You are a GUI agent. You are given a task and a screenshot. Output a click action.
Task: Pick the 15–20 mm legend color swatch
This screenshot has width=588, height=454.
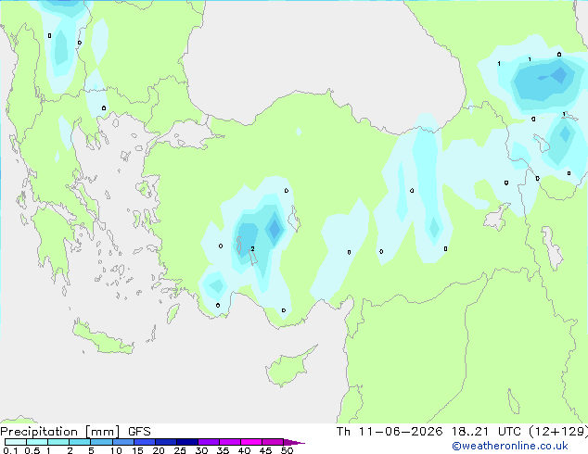(144, 442)
